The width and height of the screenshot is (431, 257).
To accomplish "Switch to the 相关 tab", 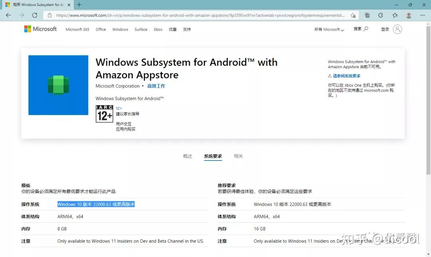I will [238, 156].
